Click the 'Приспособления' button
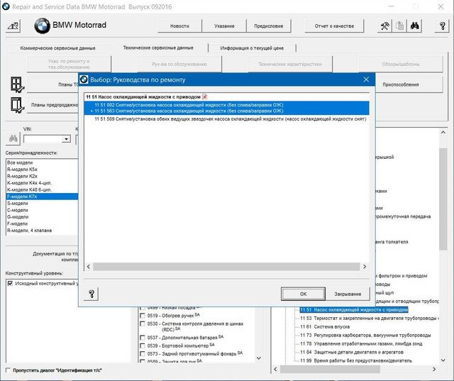The height and width of the screenshot is (381, 454). click(401, 84)
